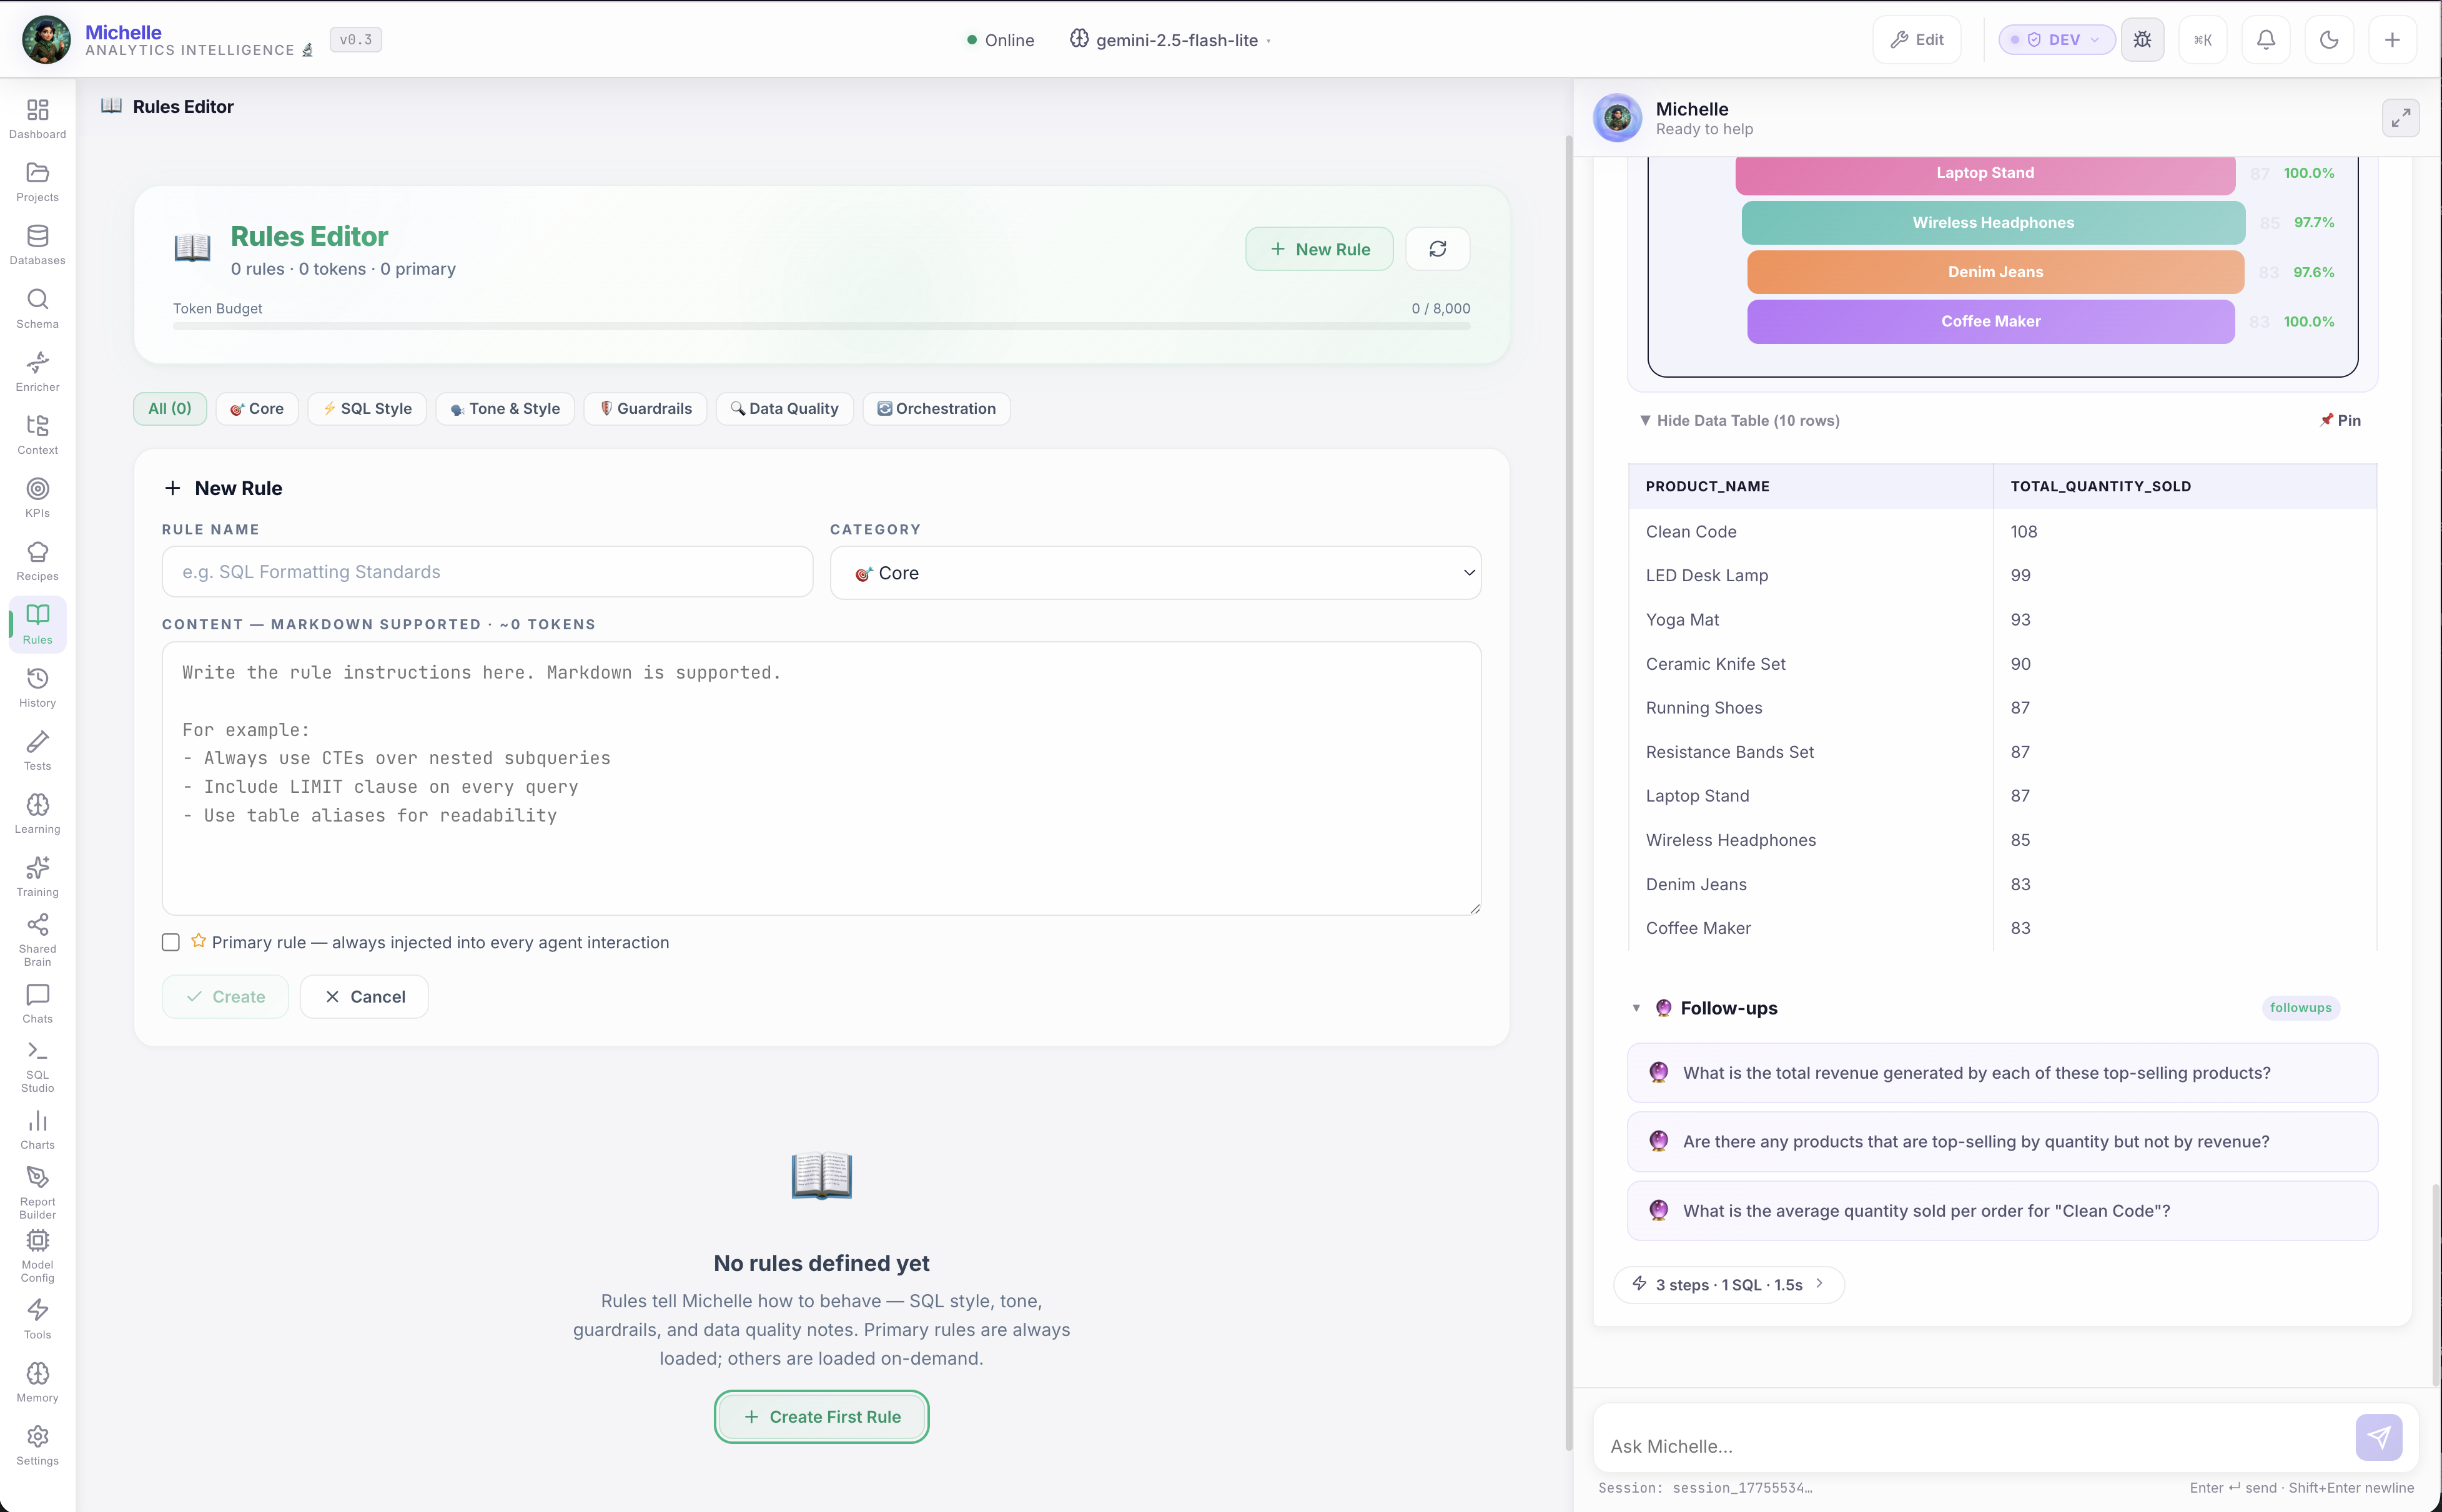Enable the Primary rule checkbox
The image size is (2442, 1512).
pos(170,941)
